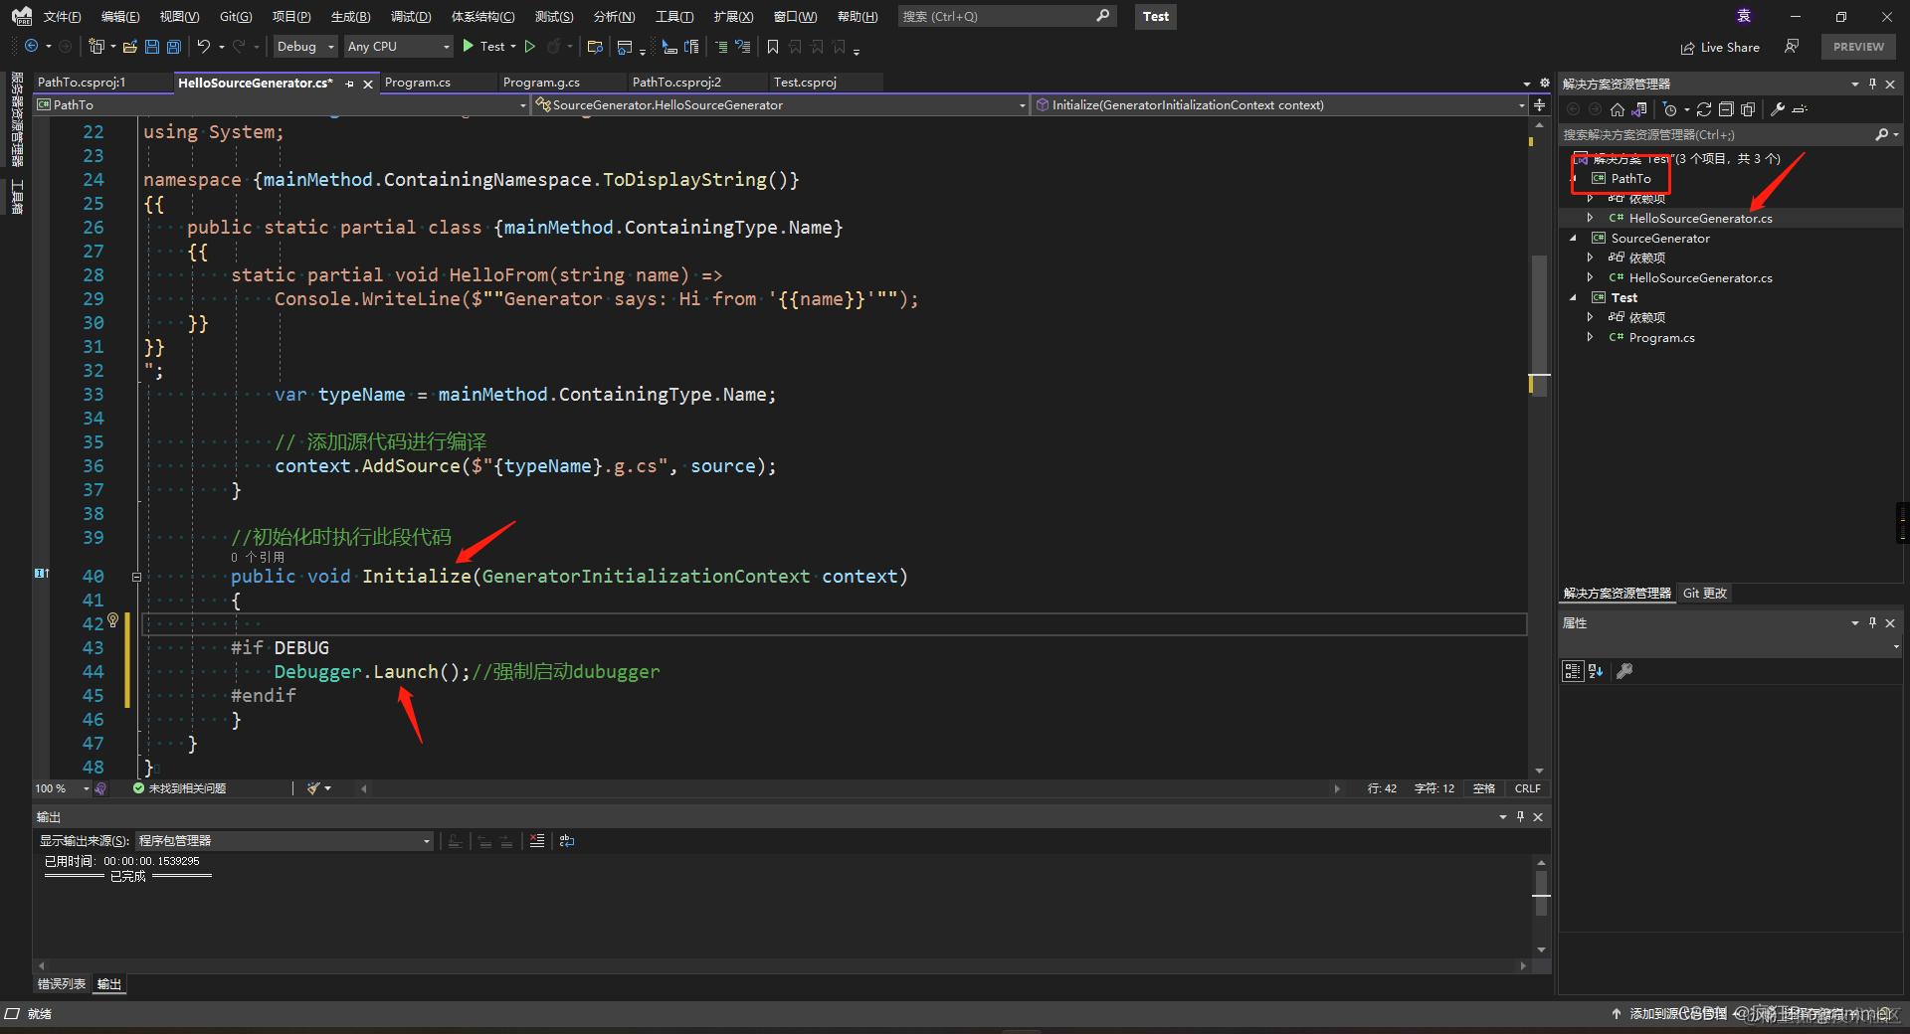
Task: Click the Alphabetical sort icon in Properties panel
Action: (1596, 671)
